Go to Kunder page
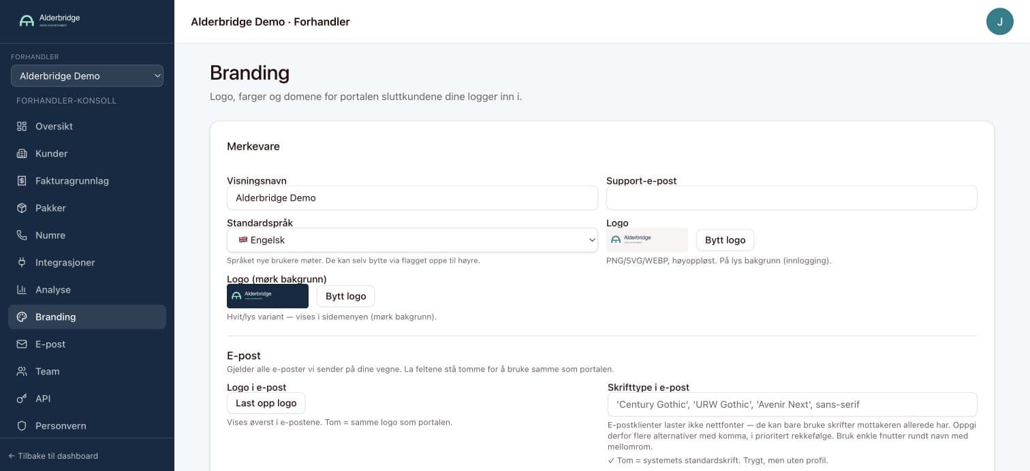 coord(87,153)
